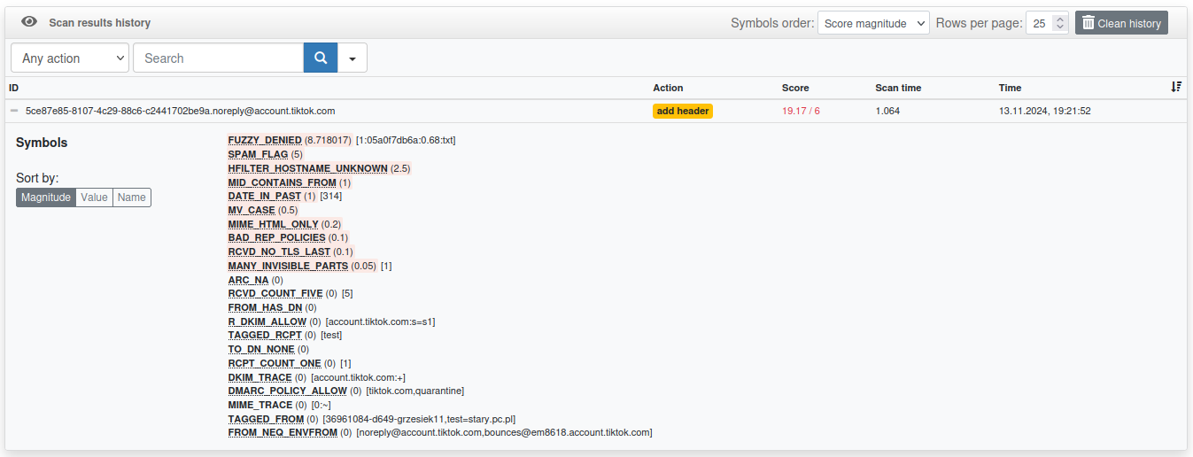
Task: Click the HFILTER_HOSTNAME_UNKNOWN symbol
Action: point(307,168)
